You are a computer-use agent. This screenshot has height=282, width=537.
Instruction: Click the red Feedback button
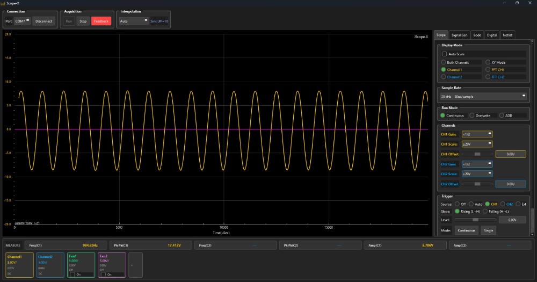pyautogui.click(x=101, y=21)
